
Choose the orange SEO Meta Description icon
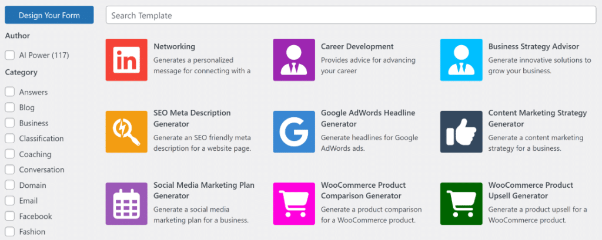pos(126,132)
